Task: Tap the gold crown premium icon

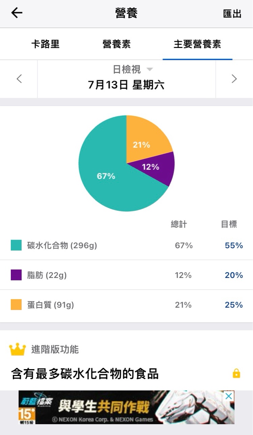Action: point(17,349)
